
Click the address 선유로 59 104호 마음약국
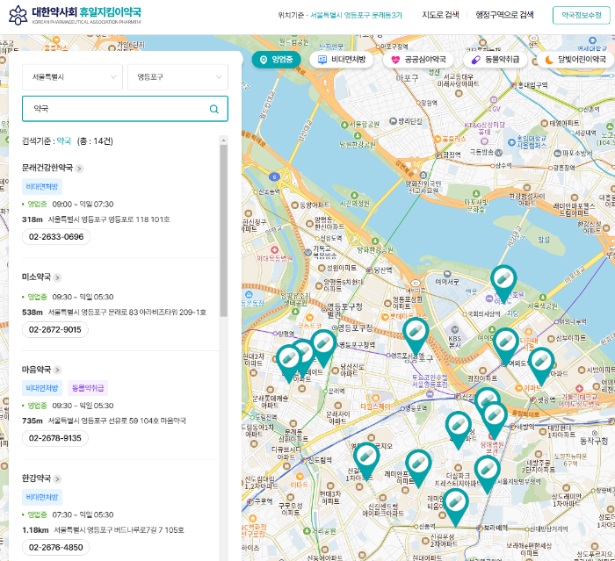(x=117, y=421)
